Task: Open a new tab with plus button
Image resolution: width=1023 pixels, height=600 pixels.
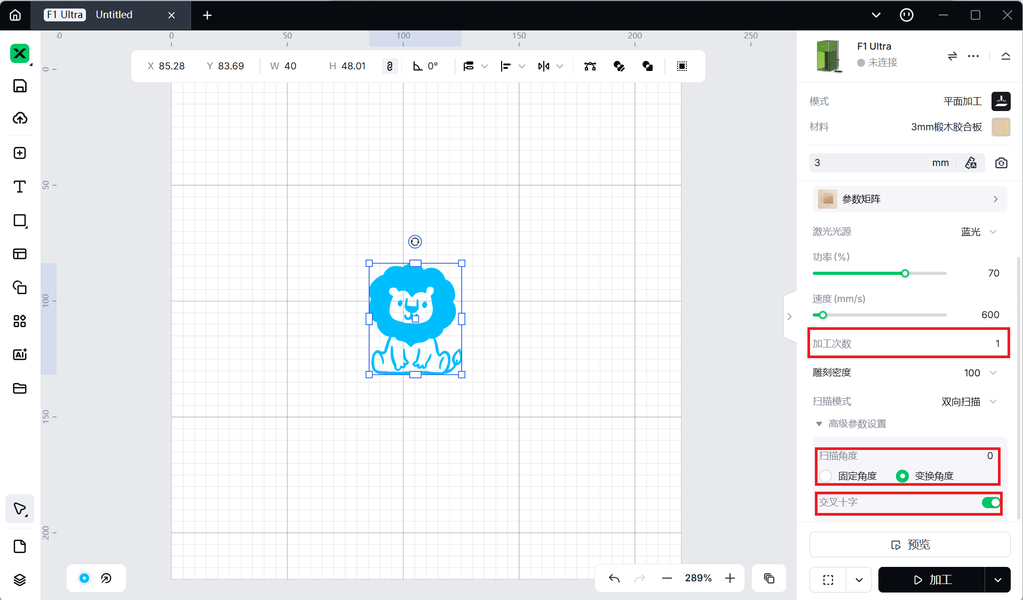Action: [207, 15]
